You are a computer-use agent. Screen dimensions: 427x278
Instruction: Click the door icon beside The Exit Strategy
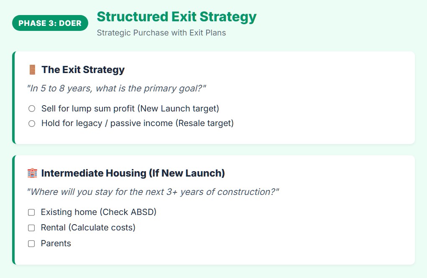(32, 70)
